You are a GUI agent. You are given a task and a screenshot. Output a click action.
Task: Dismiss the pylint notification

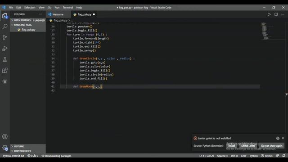283,138
